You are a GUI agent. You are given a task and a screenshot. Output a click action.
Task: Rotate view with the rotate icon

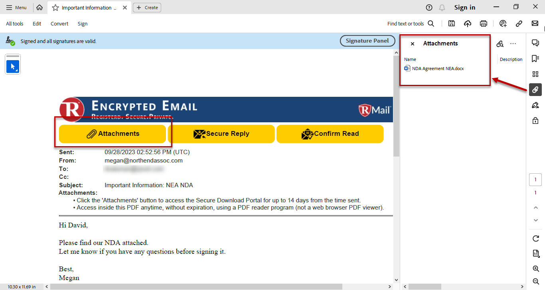coord(536,238)
